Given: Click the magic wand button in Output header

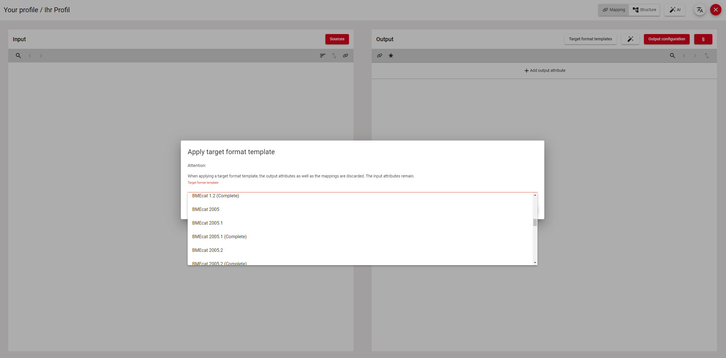Looking at the screenshot, I should [630, 39].
